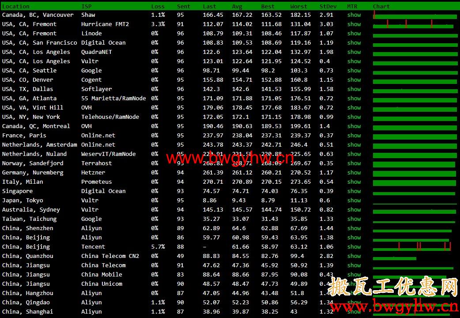
Task: Show MTR for Montreal OVH
Action: click(354, 126)
